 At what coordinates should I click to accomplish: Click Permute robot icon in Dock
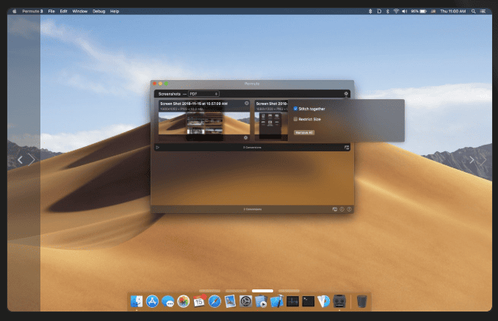(x=339, y=301)
